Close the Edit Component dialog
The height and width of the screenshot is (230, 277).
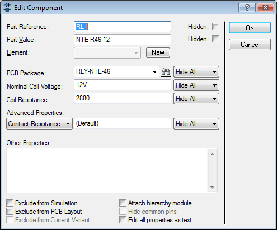265,8
